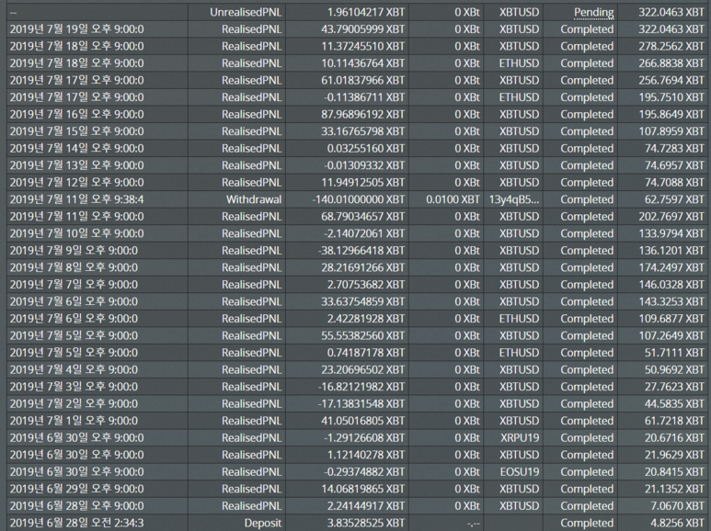Click the XRPU19 symbol cell

tap(520, 437)
